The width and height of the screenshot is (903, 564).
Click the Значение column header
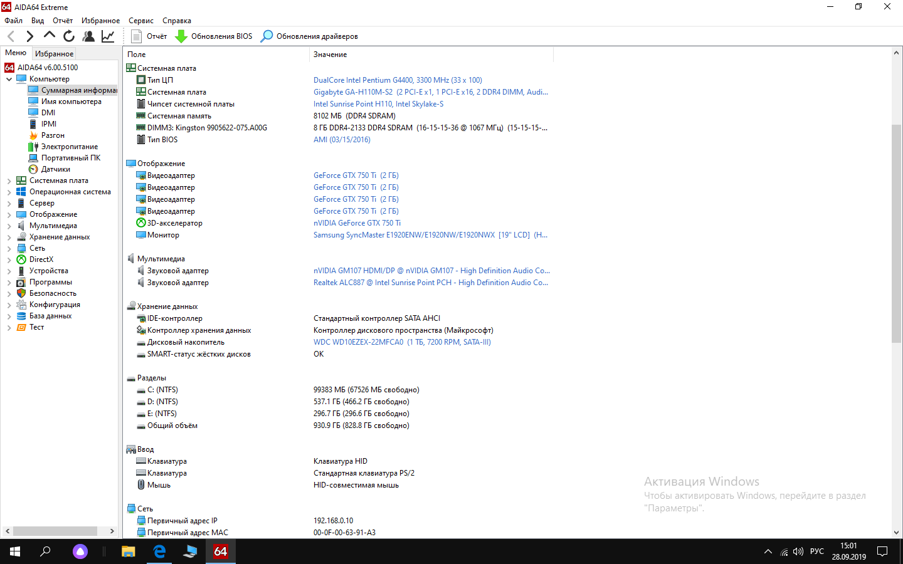431,55
